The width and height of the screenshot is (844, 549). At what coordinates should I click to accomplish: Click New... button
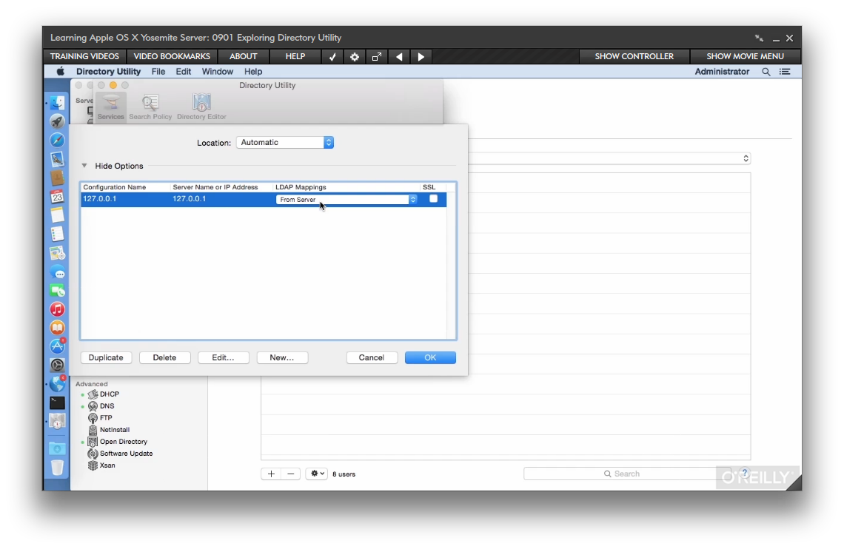(x=282, y=357)
